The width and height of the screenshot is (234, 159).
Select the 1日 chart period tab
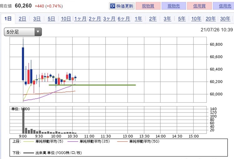(8, 19)
